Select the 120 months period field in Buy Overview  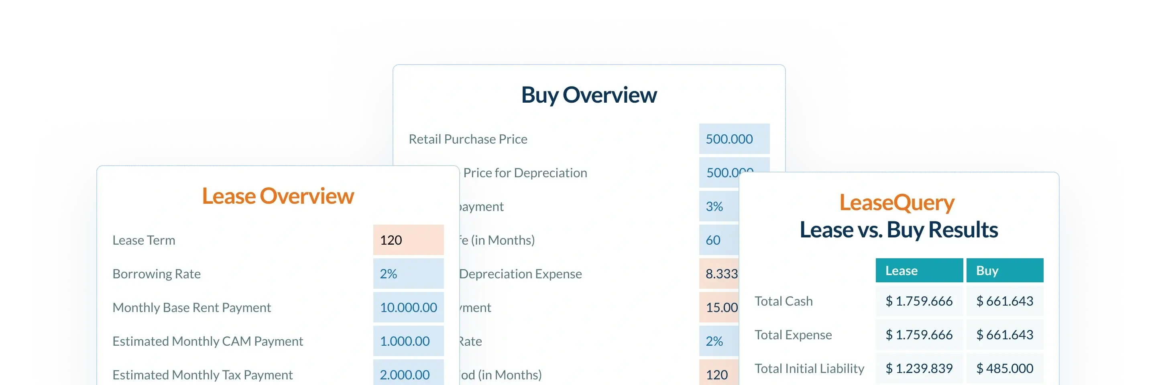pos(718,373)
